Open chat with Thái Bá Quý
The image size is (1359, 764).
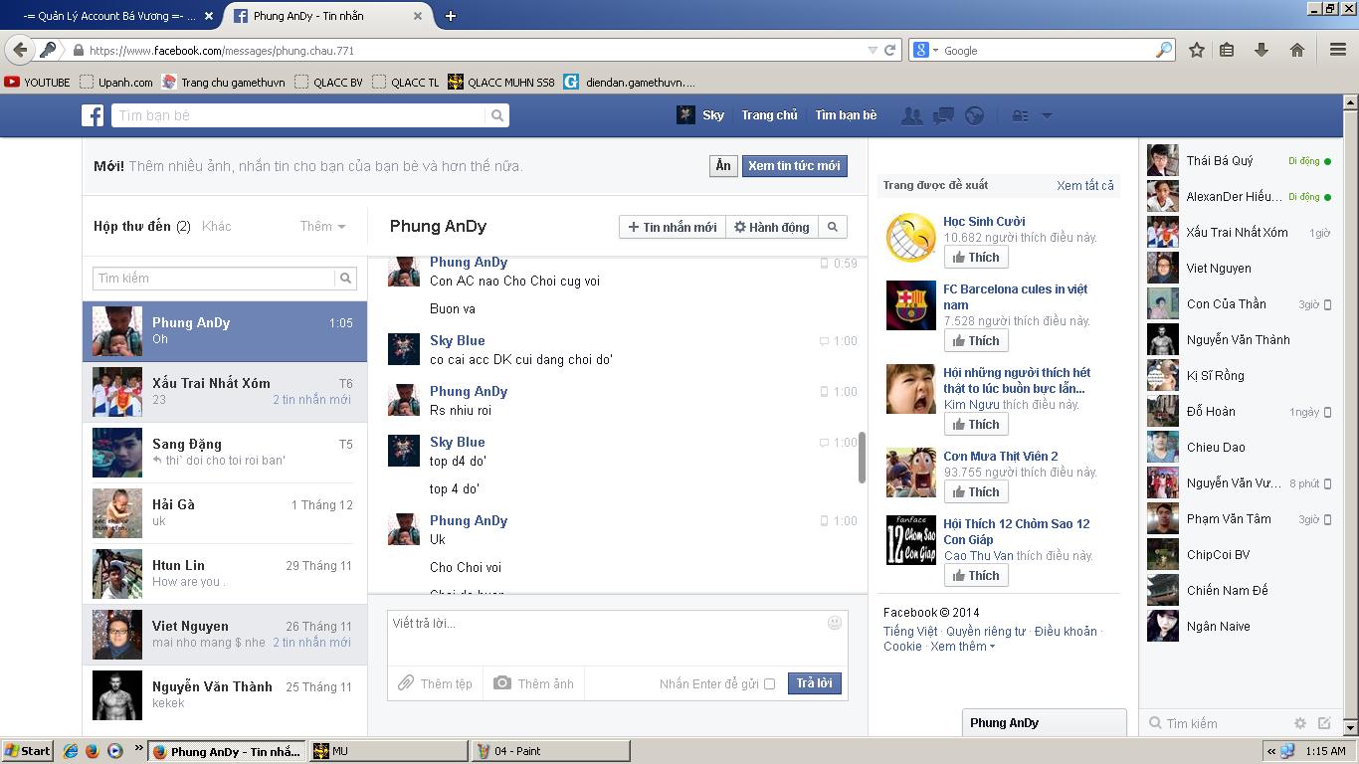1240,160
